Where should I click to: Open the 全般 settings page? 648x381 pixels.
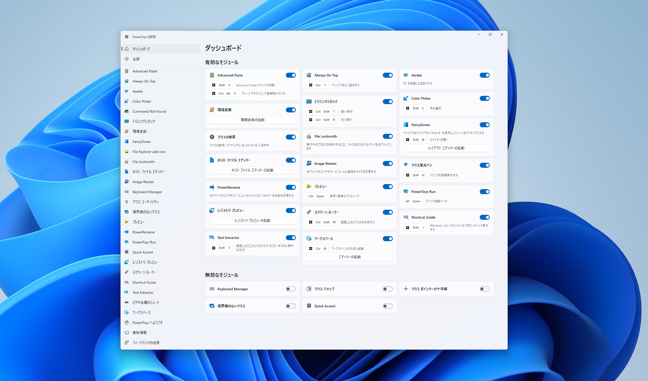point(136,59)
